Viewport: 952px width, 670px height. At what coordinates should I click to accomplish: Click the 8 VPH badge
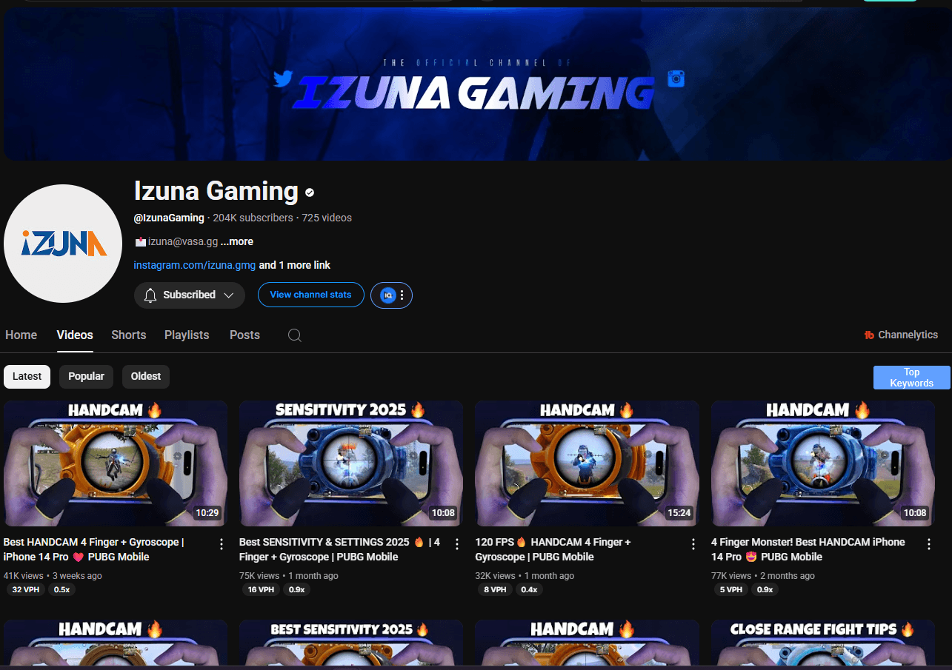(496, 590)
